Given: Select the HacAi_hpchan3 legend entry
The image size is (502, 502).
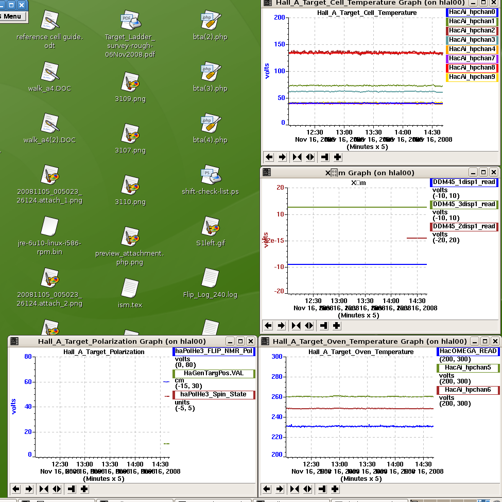Looking at the screenshot, I should [472, 40].
